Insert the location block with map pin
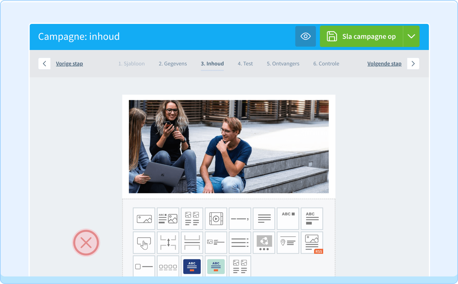 288,242
